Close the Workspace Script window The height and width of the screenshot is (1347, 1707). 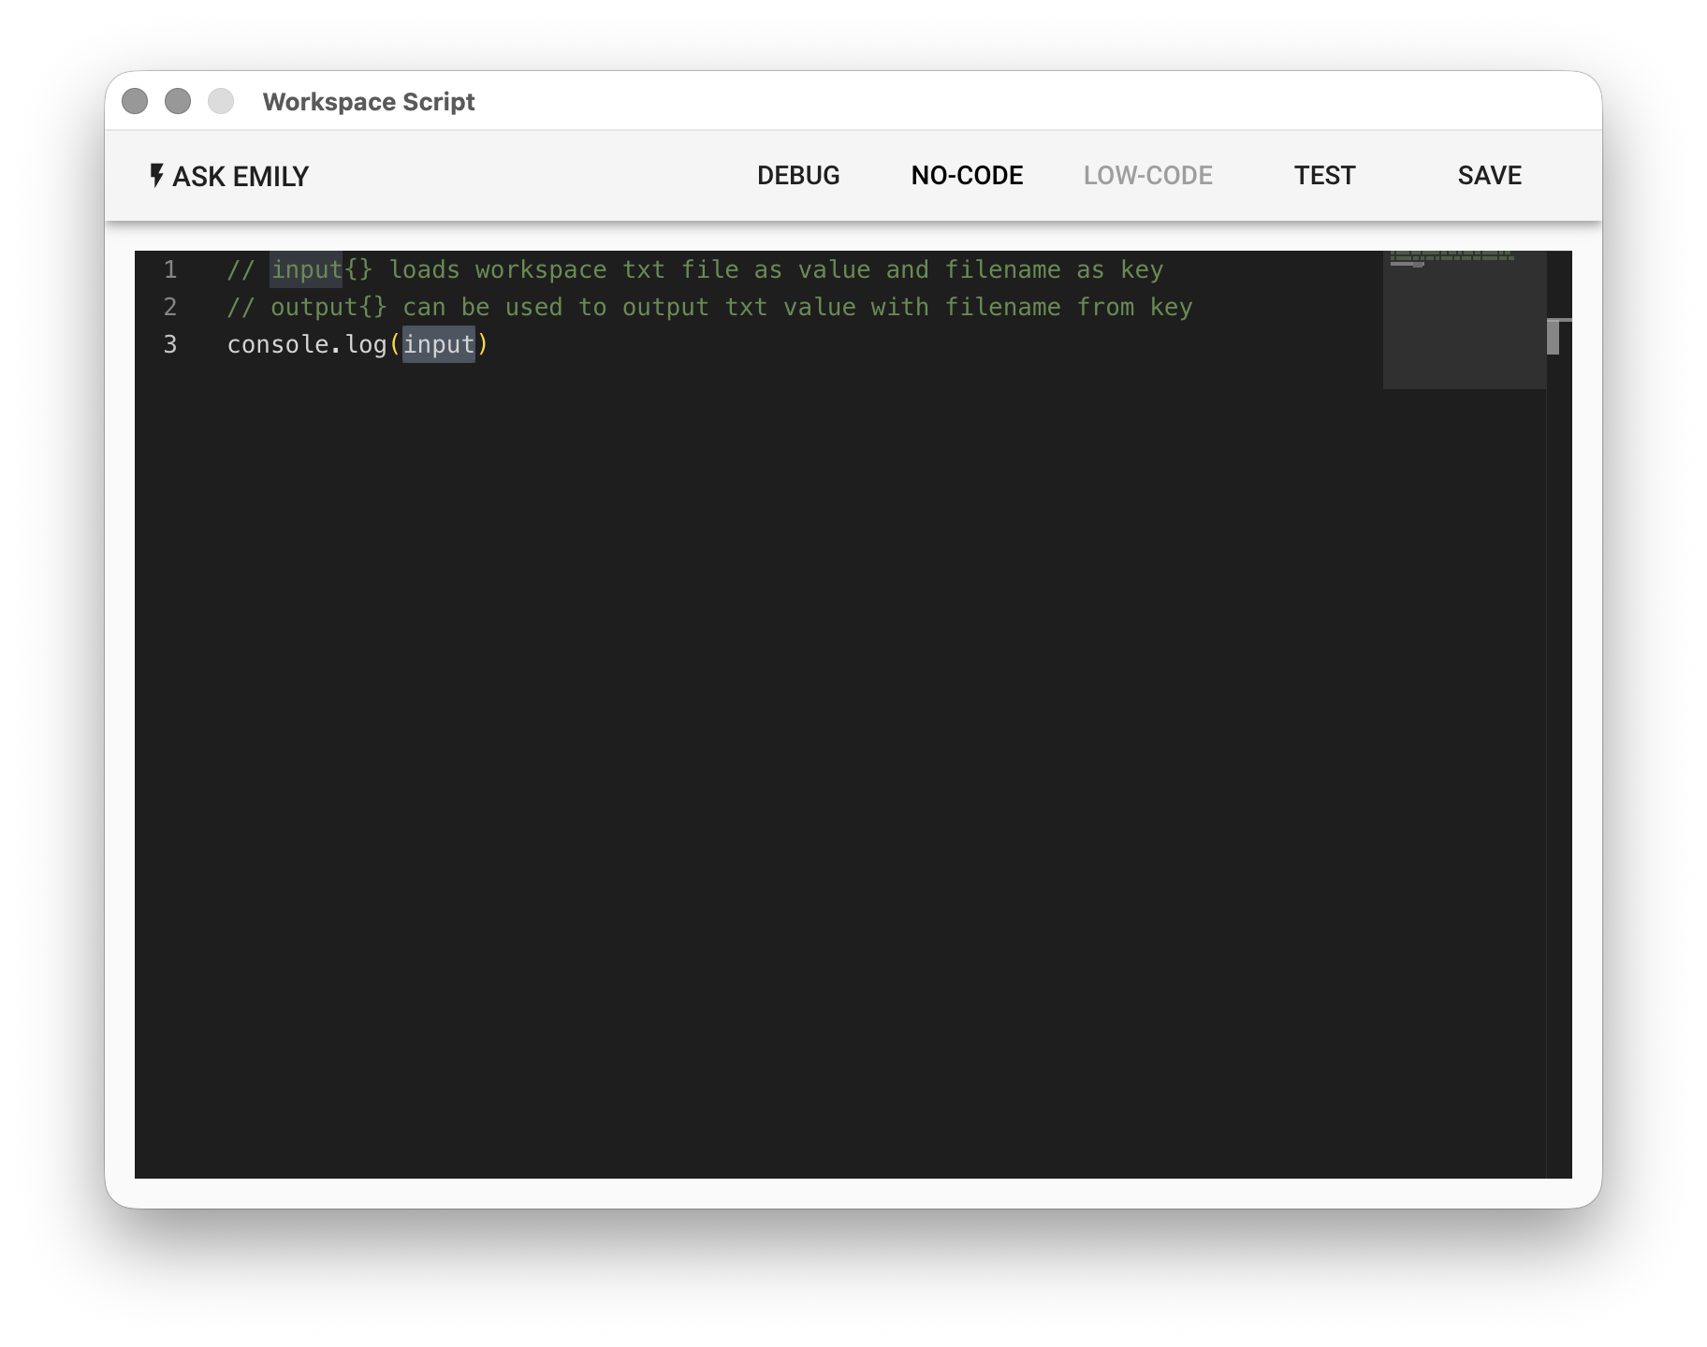coord(135,101)
